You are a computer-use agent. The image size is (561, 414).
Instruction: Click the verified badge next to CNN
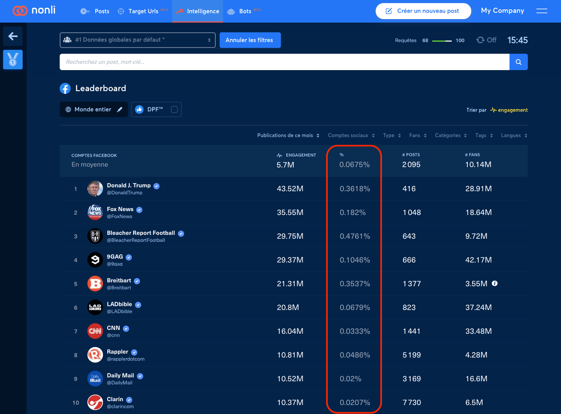pyautogui.click(x=126, y=329)
